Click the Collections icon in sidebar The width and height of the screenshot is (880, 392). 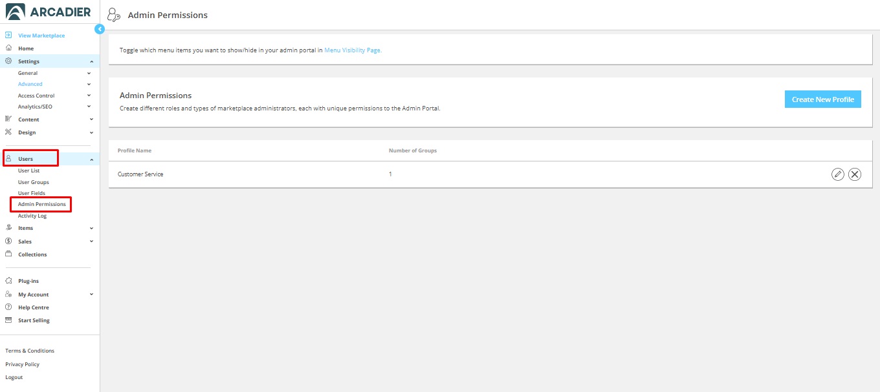pos(8,254)
